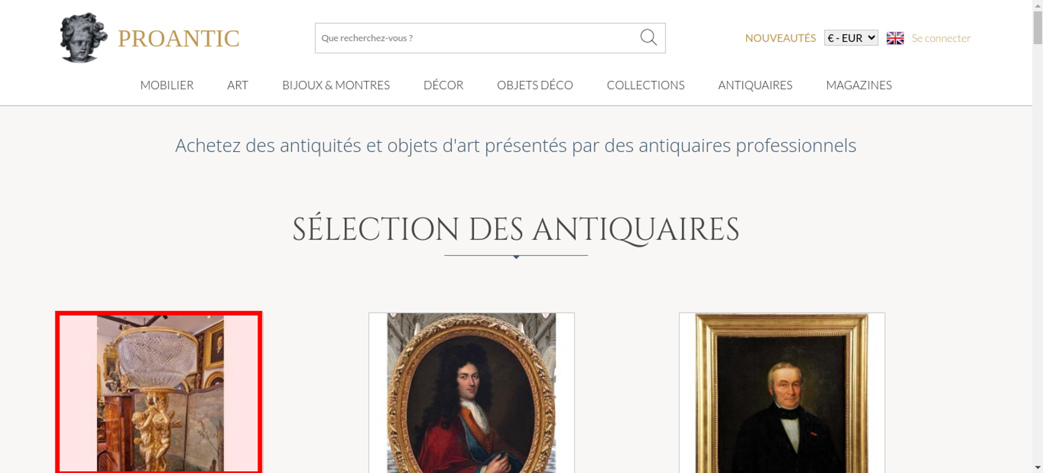Click the scrollbar up arrow
The height and width of the screenshot is (473, 1043).
(1038, 5)
